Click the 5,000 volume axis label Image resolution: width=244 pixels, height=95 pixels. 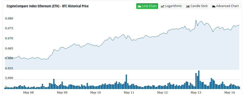(9, 78)
